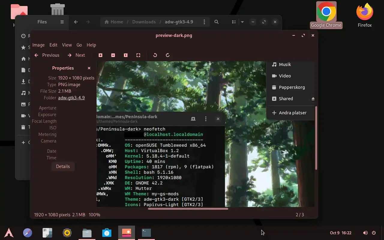Open the music player in taskbar

point(67,233)
